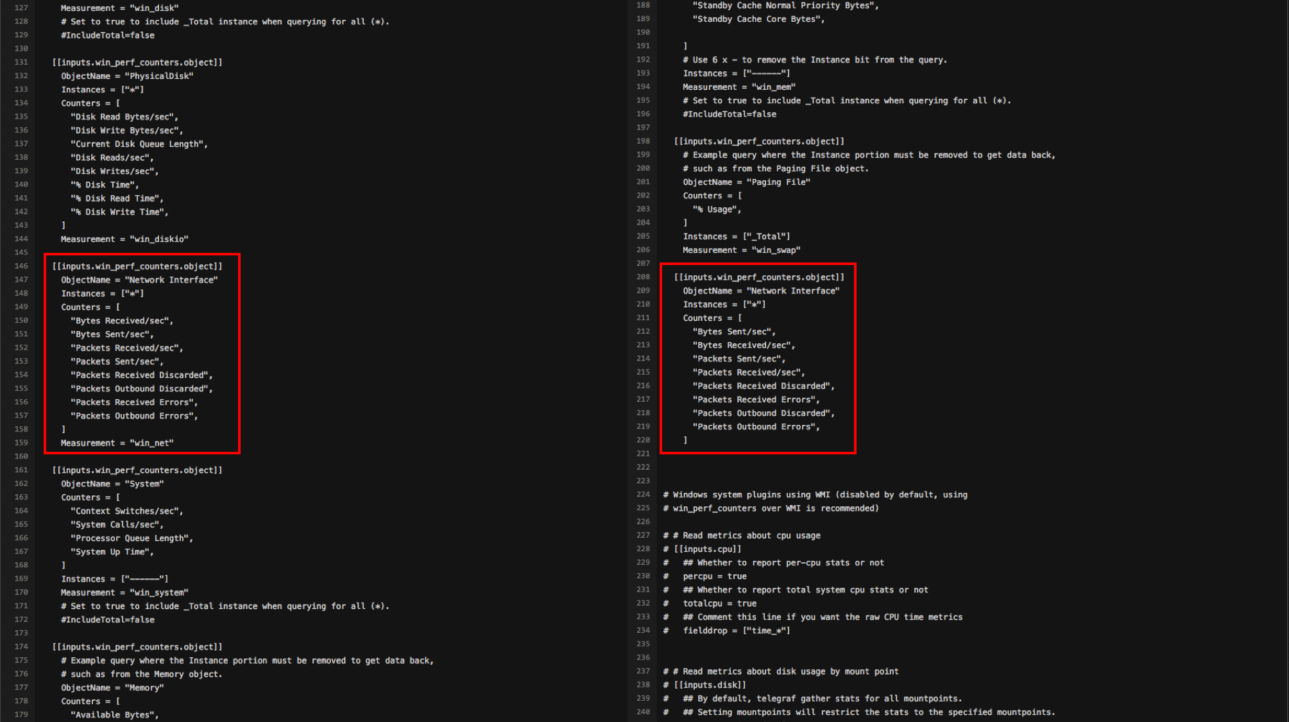Select line number 174 in the left gutter

pyautogui.click(x=21, y=647)
